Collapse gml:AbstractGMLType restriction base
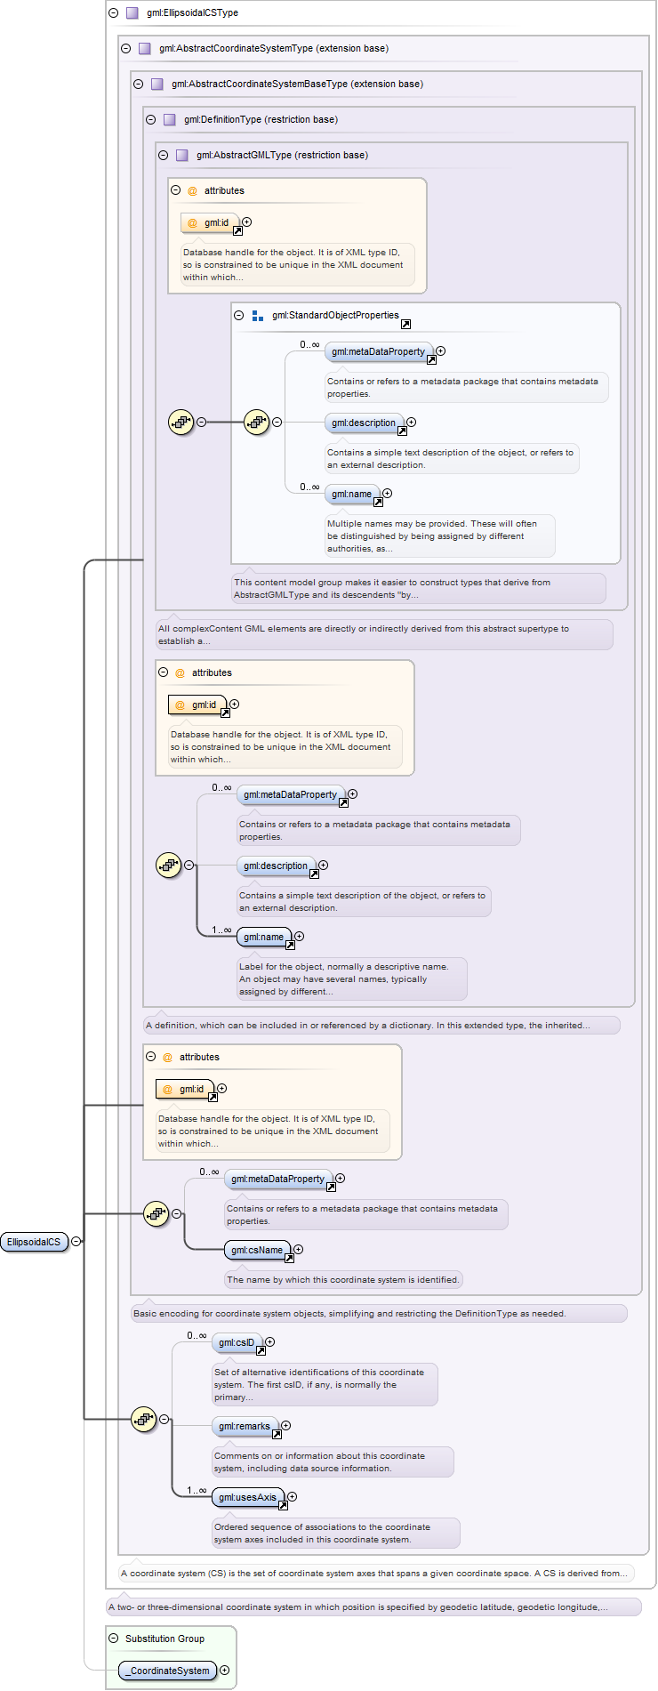 (x=163, y=156)
